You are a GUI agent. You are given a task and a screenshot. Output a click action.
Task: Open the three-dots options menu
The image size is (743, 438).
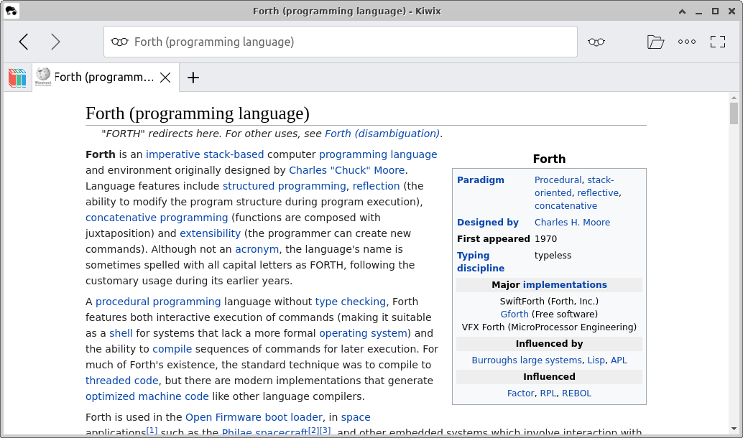(x=687, y=42)
